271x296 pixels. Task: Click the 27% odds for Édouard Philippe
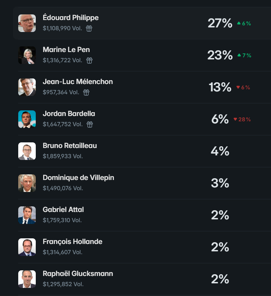click(220, 23)
